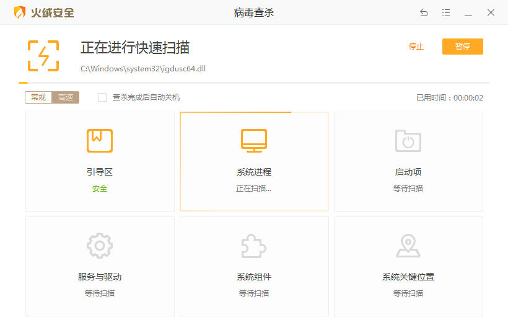Open the hamburger menu icon
This screenshot has height=335, width=508.
tap(446, 12)
